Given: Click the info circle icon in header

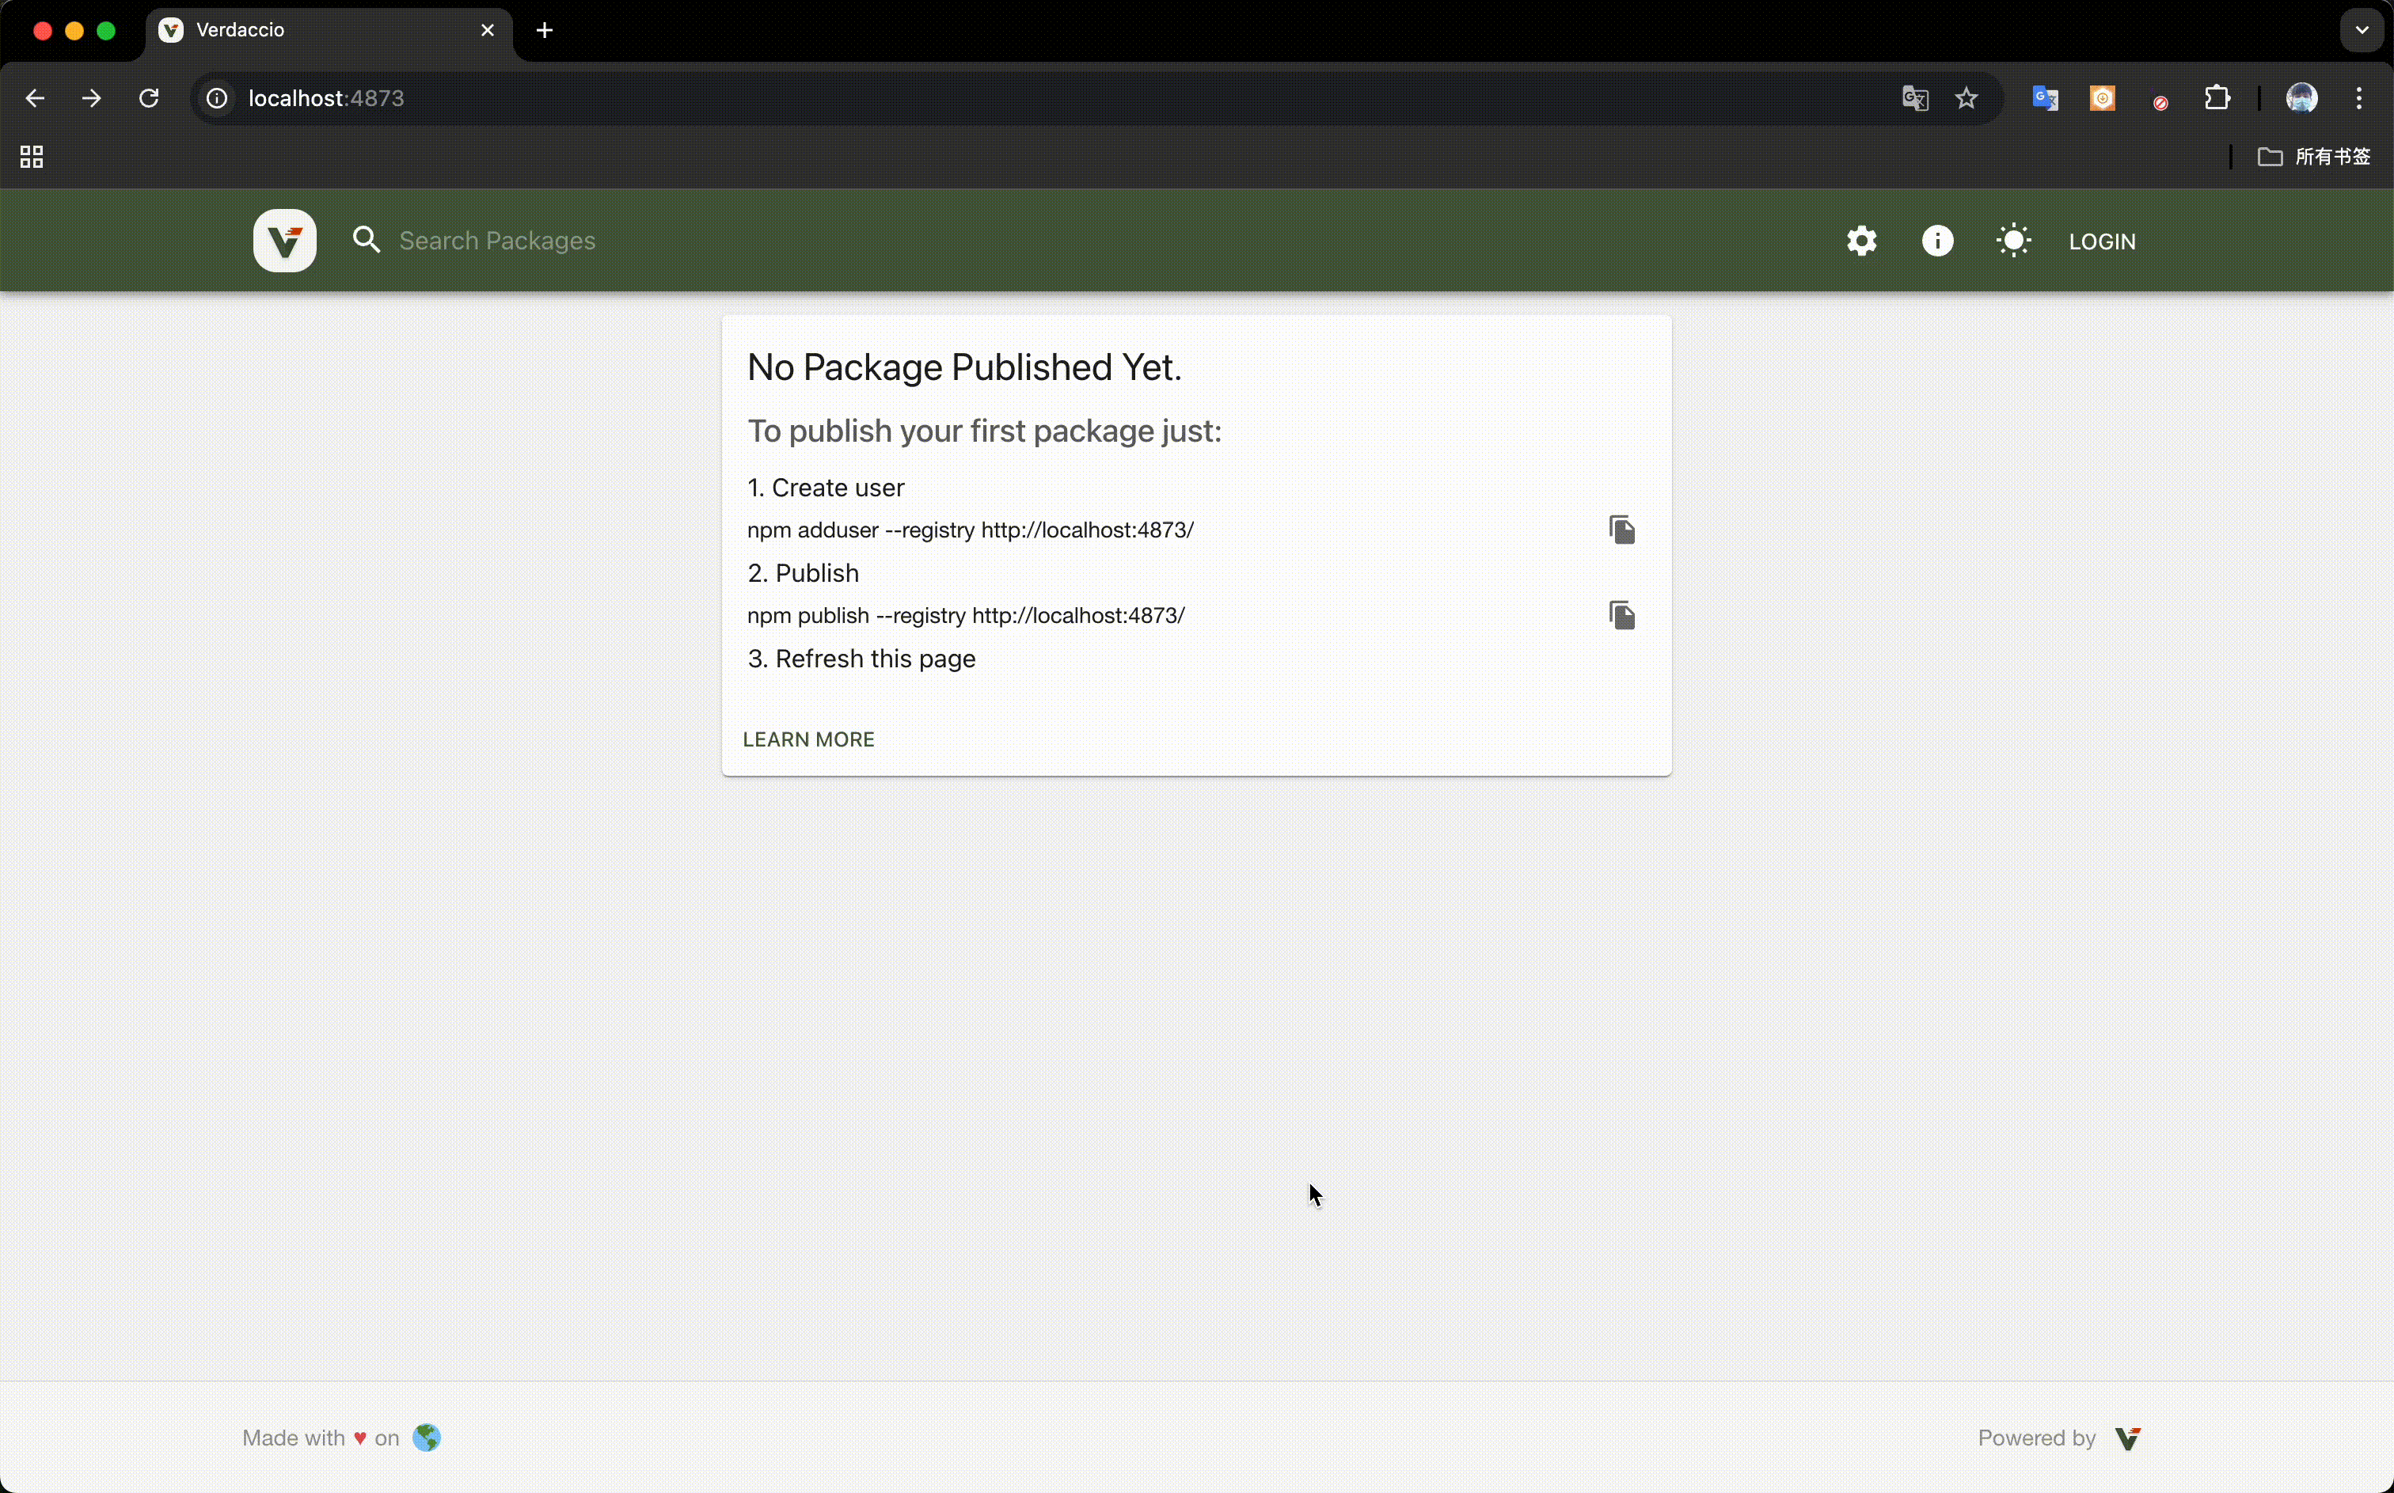Looking at the screenshot, I should [1937, 241].
